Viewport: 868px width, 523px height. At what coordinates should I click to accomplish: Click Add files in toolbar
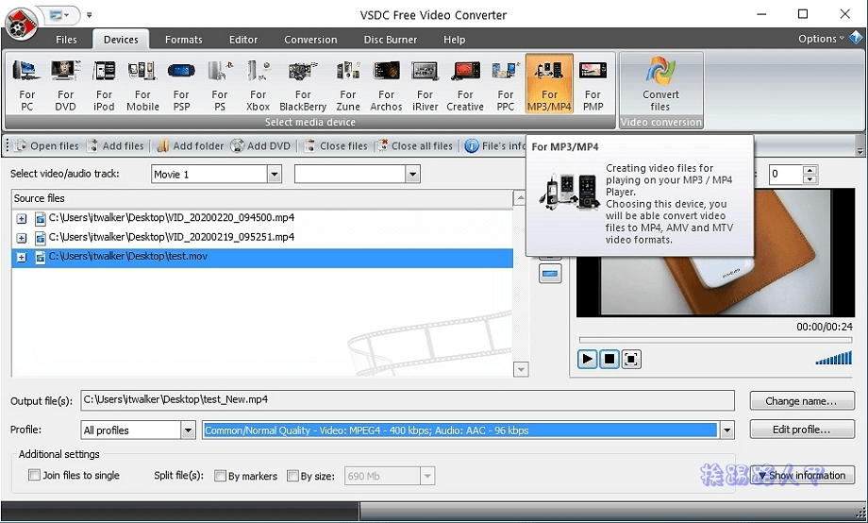pyautogui.click(x=115, y=145)
